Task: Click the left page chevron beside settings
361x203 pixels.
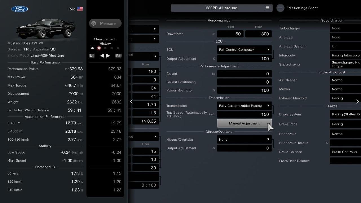Action: coord(131,101)
